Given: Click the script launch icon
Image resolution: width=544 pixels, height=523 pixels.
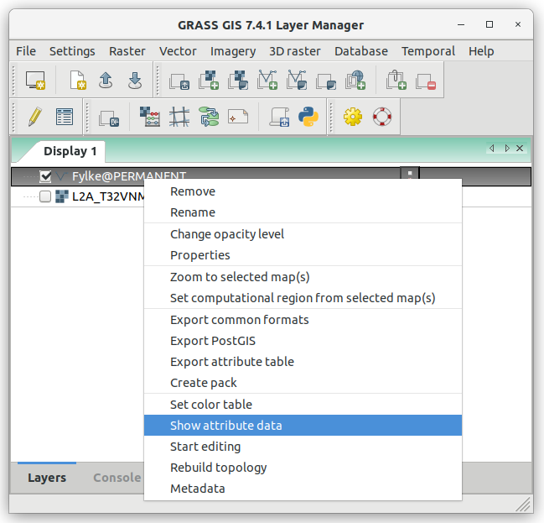Looking at the screenshot, I should tap(280, 117).
